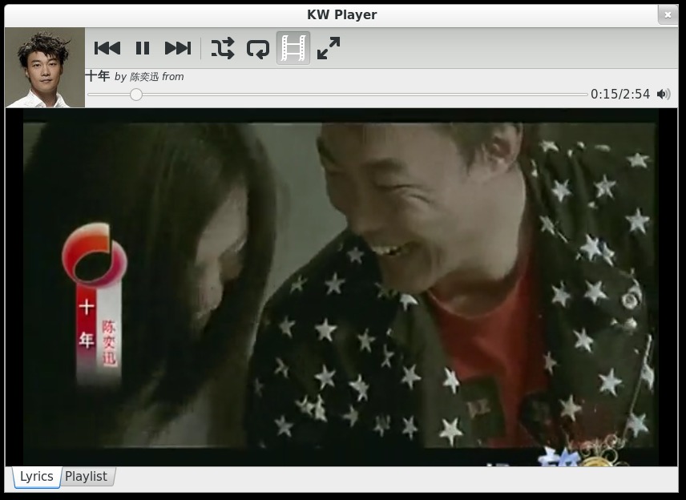Pause the current song

point(143,48)
